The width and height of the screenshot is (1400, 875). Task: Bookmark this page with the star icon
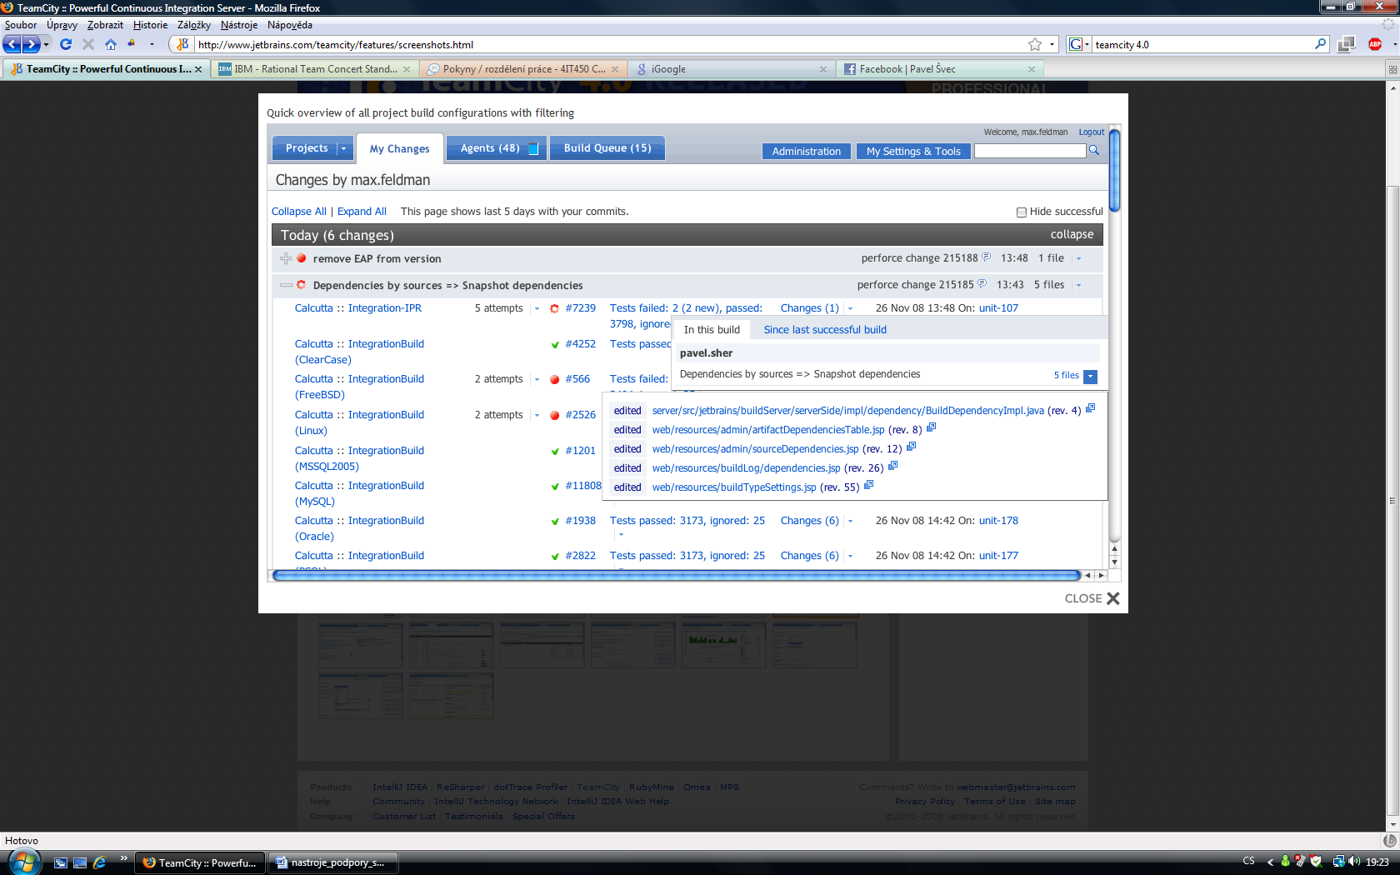point(1035,44)
